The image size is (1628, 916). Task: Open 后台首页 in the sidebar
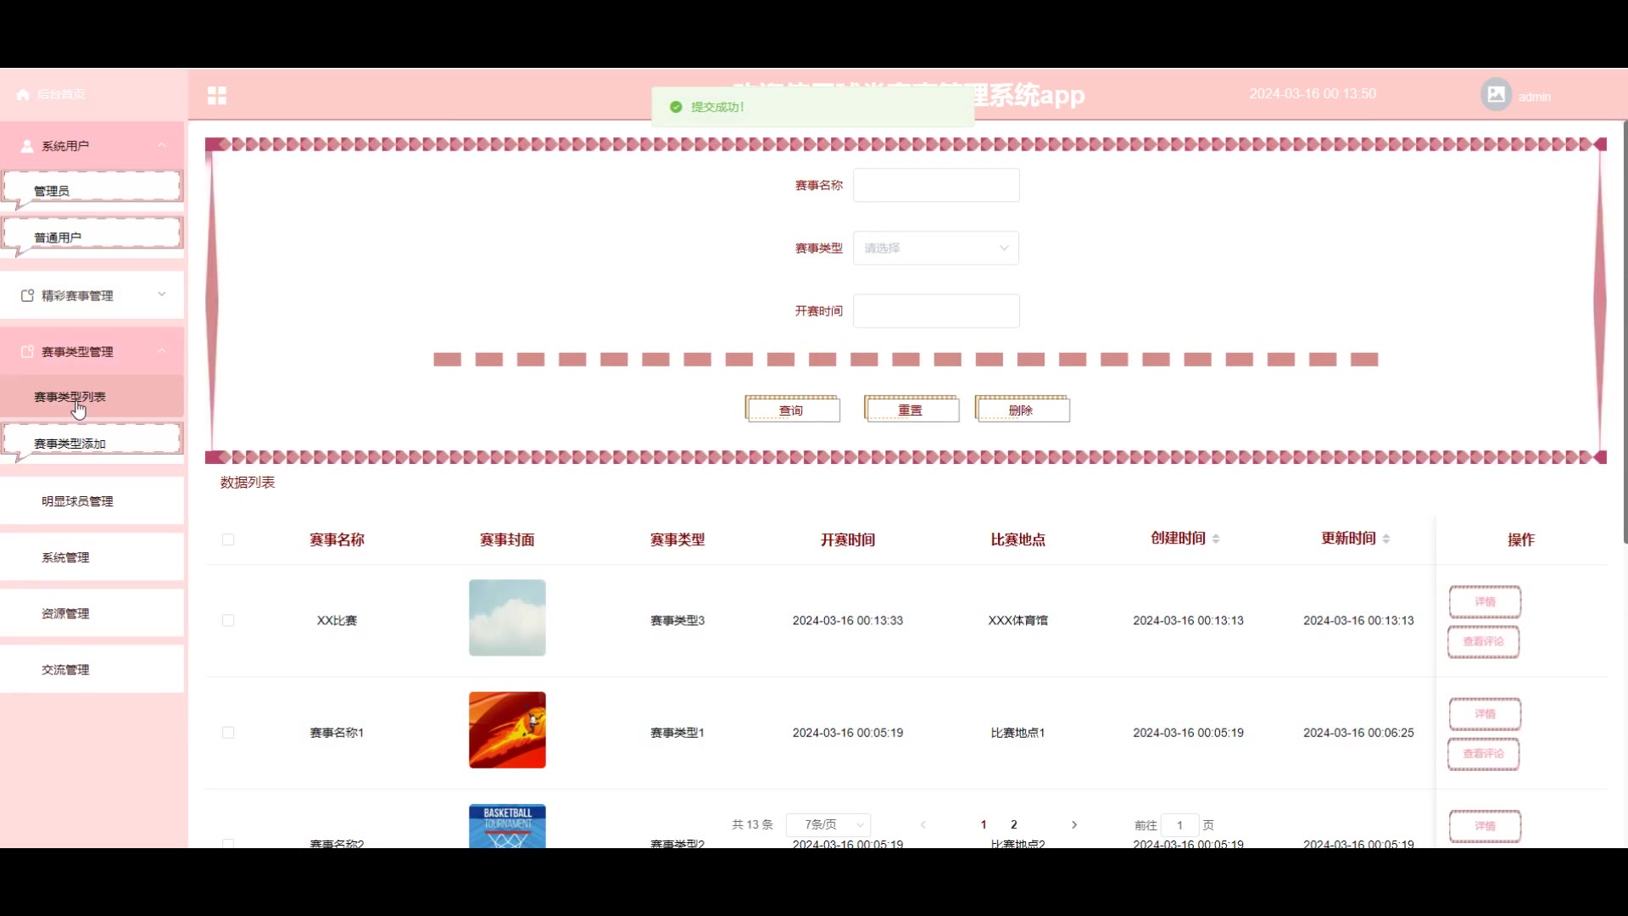60,94
